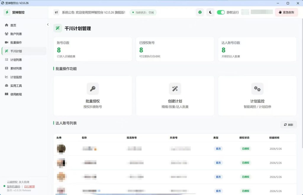Toggle the 静默运行 switch off
The height and width of the screenshot is (195, 303).
pos(221,12)
